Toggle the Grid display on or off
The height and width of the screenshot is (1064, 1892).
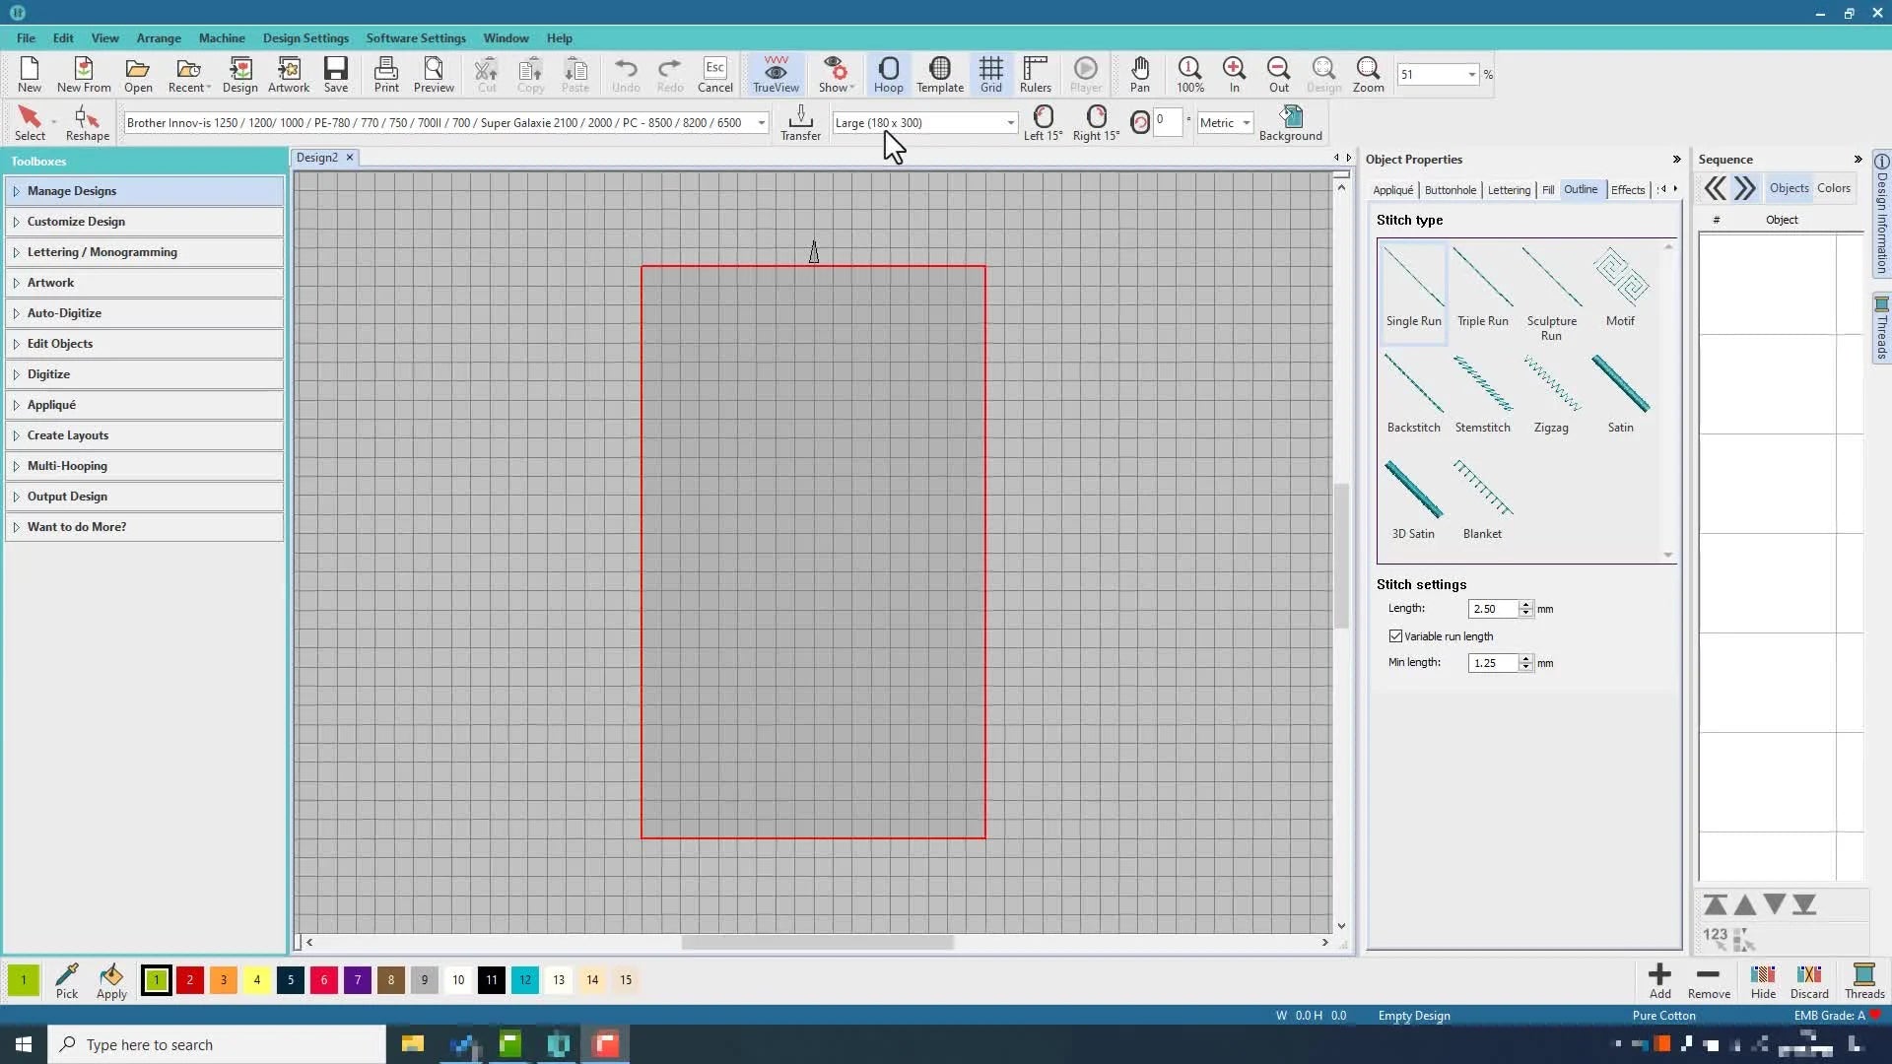click(x=990, y=74)
